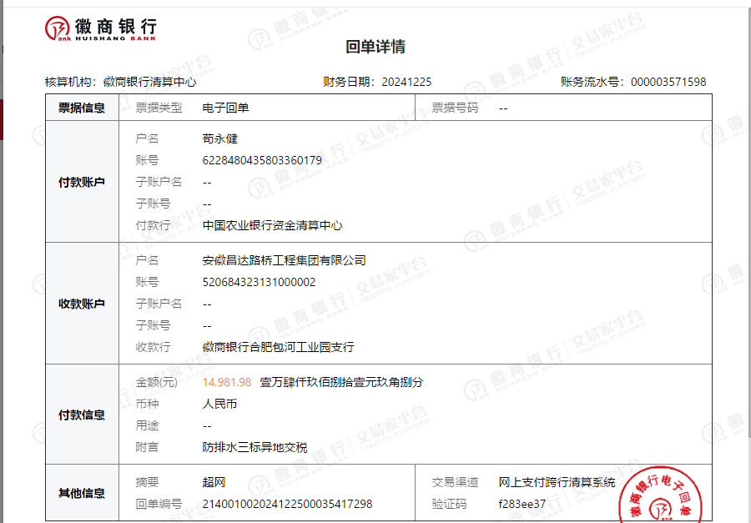Select the serial number 000003571598
The image size is (751, 523).
pyautogui.click(x=668, y=82)
